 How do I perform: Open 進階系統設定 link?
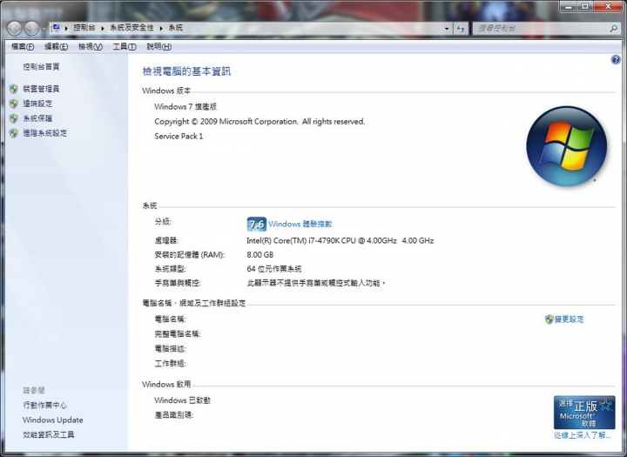[x=44, y=133]
